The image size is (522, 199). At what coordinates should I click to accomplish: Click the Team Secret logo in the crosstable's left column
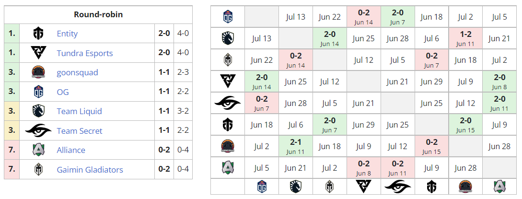point(228,103)
